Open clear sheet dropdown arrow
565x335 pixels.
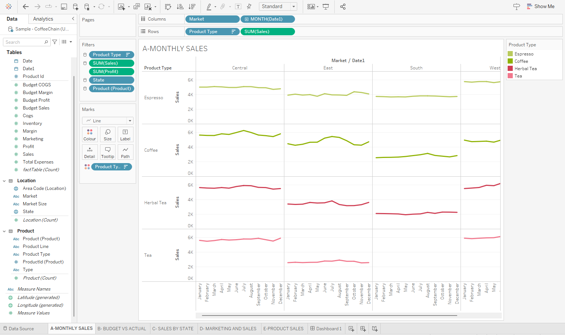pyautogui.click(x=155, y=7)
